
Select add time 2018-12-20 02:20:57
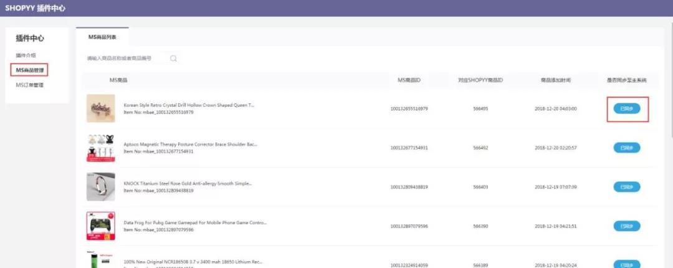pyautogui.click(x=555, y=148)
